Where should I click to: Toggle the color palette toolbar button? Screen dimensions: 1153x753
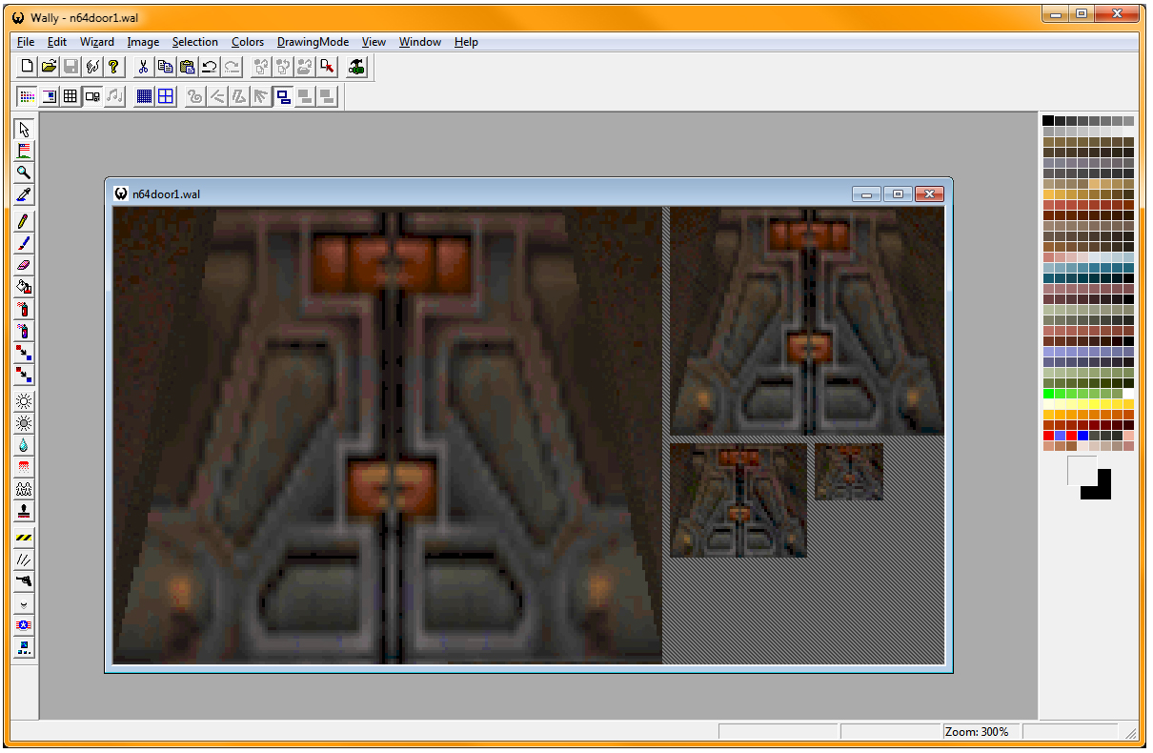[27, 96]
